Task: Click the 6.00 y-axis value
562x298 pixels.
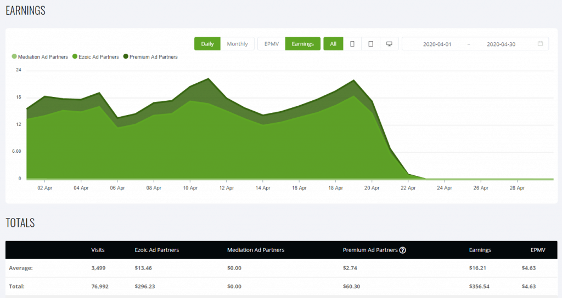Action: [16, 151]
